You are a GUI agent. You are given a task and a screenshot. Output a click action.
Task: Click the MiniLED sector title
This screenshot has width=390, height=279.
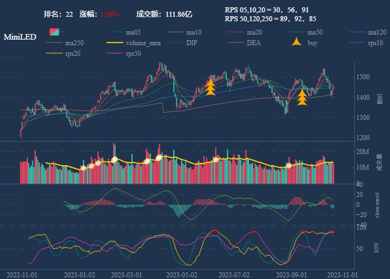click(20, 37)
